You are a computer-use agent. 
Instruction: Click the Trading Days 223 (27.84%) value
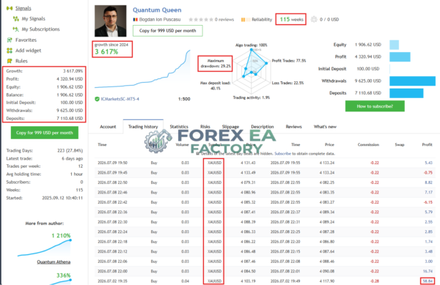[x=70, y=150]
